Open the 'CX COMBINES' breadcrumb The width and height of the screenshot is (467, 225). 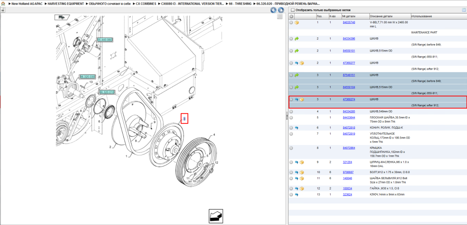pos(146,4)
